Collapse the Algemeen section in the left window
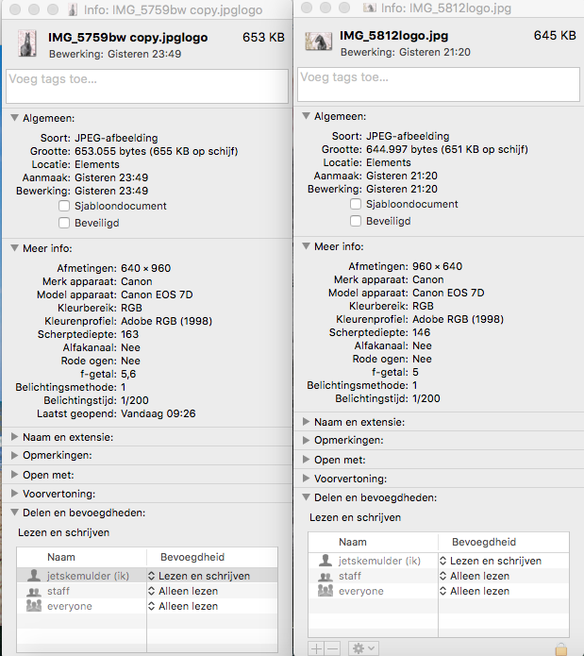 [14, 117]
